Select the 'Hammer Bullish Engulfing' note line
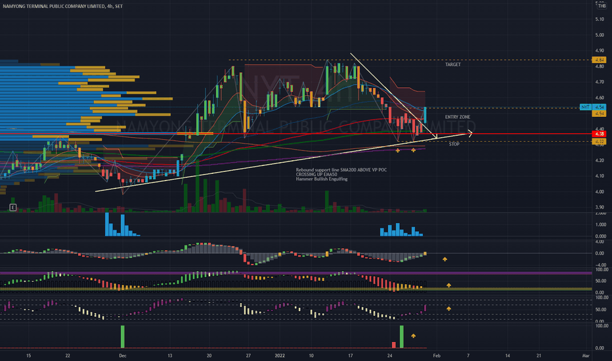 322,179
